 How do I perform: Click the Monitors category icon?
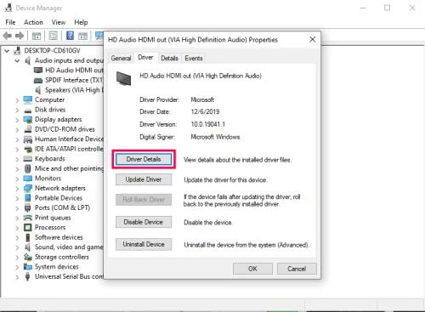coord(28,179)
